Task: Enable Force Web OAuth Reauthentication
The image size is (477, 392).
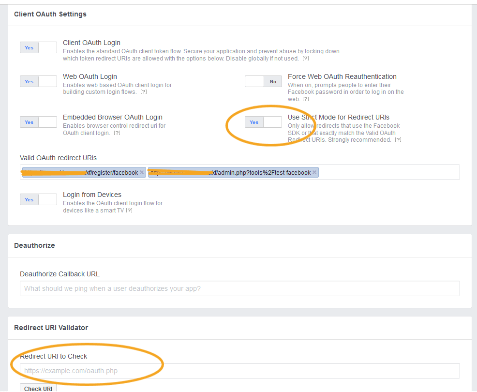Action: click(x=263, y=81)
